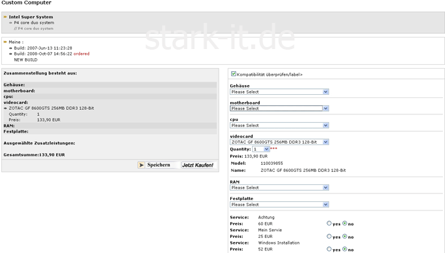
Task: Open Build 2007-Jun-13 11:23:28
Action: click(x=43, y=48)
